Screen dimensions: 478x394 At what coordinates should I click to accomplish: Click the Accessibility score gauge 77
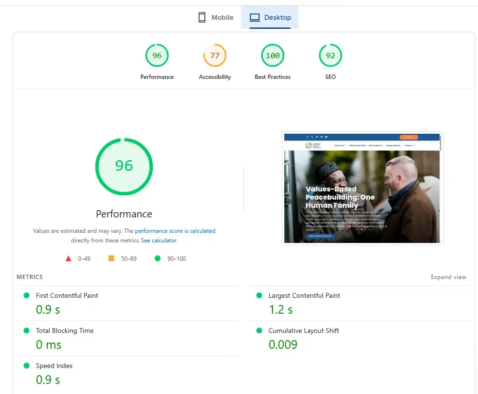click(215, 56)
